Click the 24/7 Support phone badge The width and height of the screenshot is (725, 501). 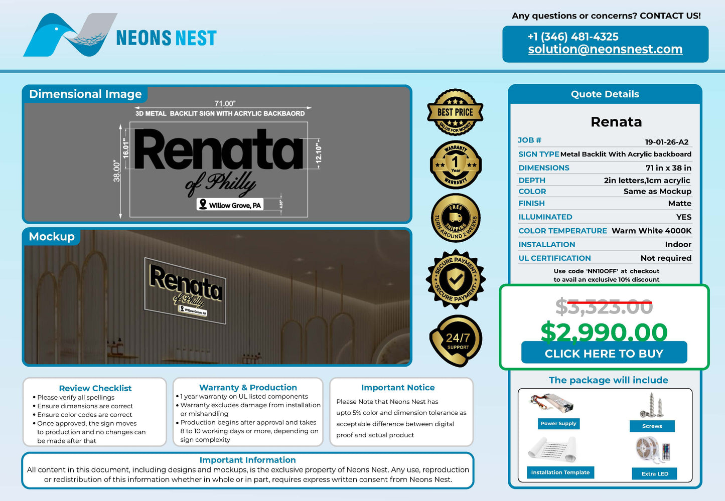click(x=456, y=341)
